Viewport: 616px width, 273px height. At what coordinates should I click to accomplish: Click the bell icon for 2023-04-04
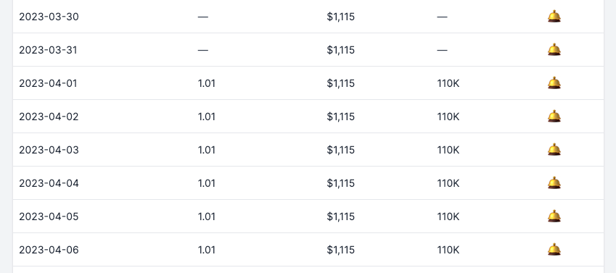[554, 183]
